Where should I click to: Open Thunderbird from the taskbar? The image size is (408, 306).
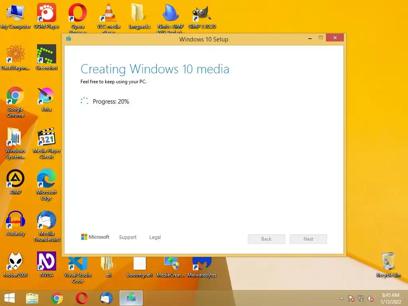pyautogui.click(x=106, y=298)
